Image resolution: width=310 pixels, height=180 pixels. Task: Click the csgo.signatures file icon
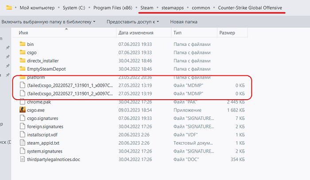[x=23, y=118]
